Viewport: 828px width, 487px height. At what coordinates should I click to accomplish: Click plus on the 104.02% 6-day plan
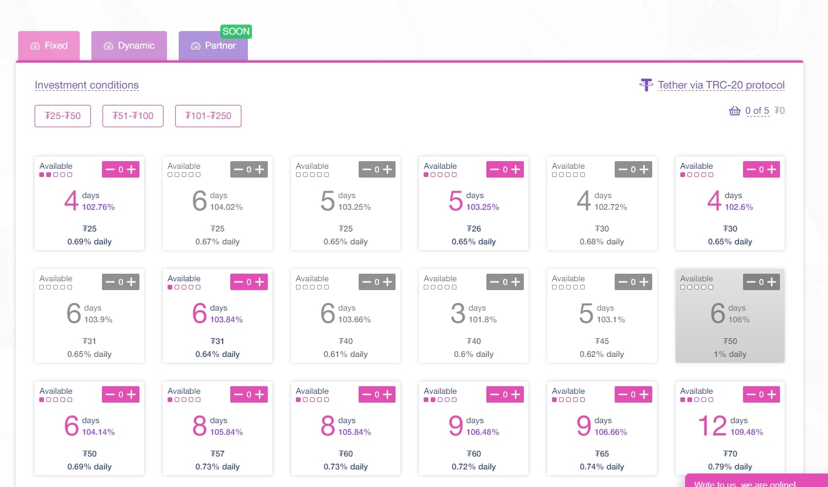click(260, 169)
